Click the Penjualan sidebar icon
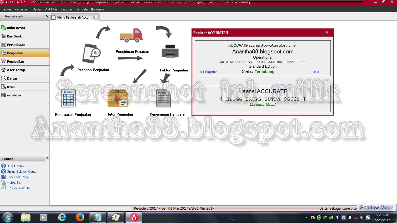 click(3, 53)
